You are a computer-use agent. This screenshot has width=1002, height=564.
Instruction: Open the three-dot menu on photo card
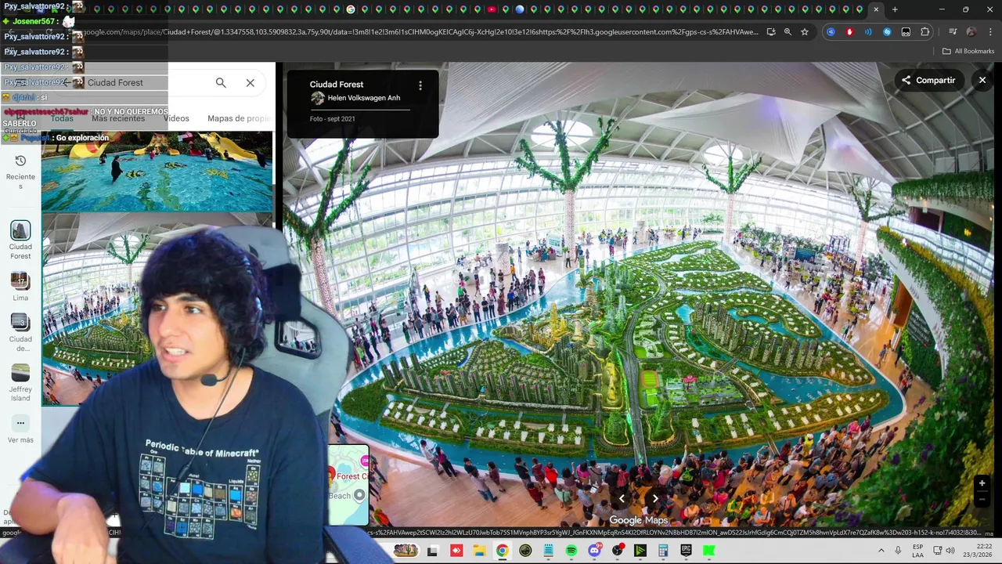420,85
